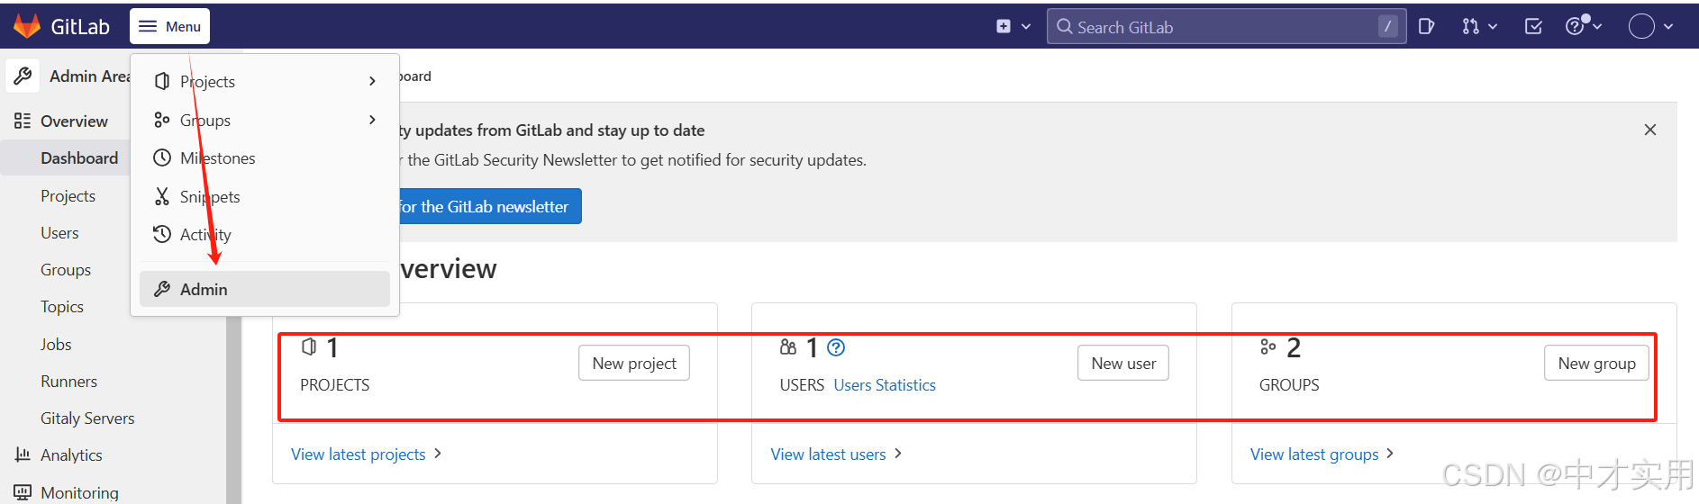Image resolution: width=1699 pixels, height=504 pixels.
Task: Open View latest users link
Action: pos(828,454)
